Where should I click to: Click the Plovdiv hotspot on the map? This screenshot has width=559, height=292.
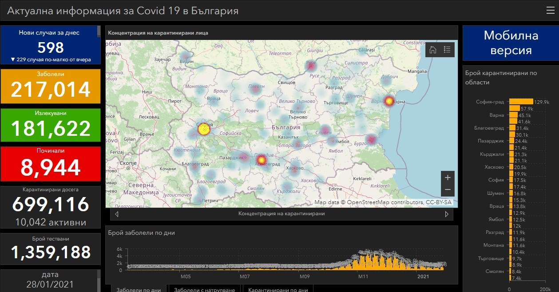(x=261, y=160)
